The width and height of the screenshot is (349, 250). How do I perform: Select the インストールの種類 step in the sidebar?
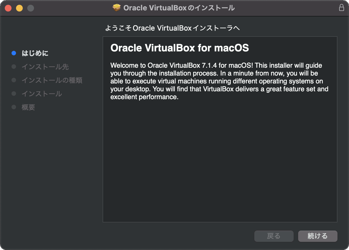tap(52, 80)
